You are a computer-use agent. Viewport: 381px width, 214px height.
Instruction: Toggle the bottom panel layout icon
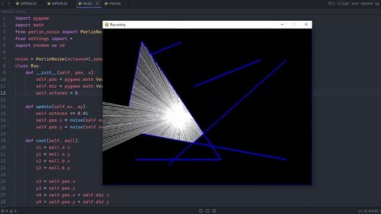coord(208,211)
